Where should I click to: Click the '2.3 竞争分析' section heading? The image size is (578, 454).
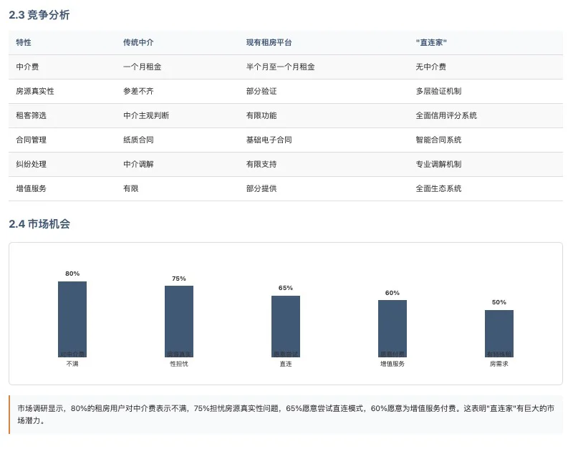[39, 15]
